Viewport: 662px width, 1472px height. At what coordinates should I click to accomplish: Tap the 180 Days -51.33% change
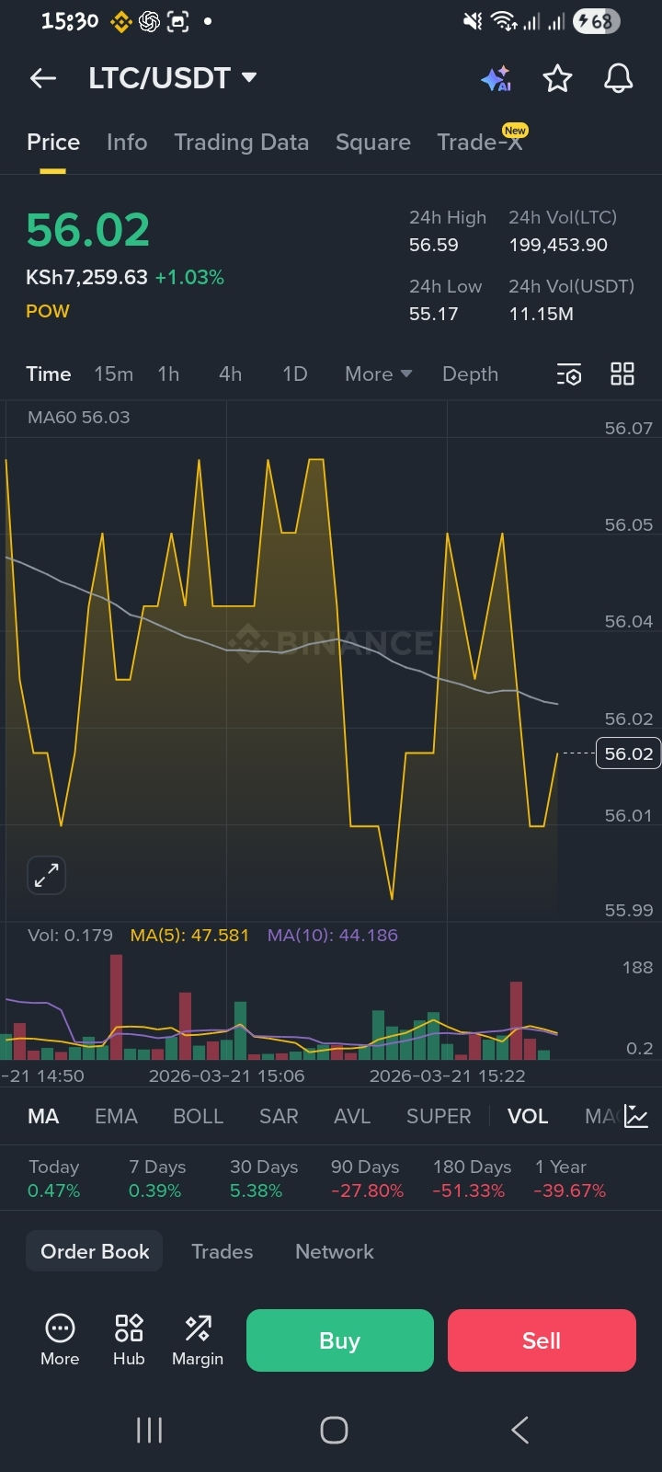pos(472,1179)
